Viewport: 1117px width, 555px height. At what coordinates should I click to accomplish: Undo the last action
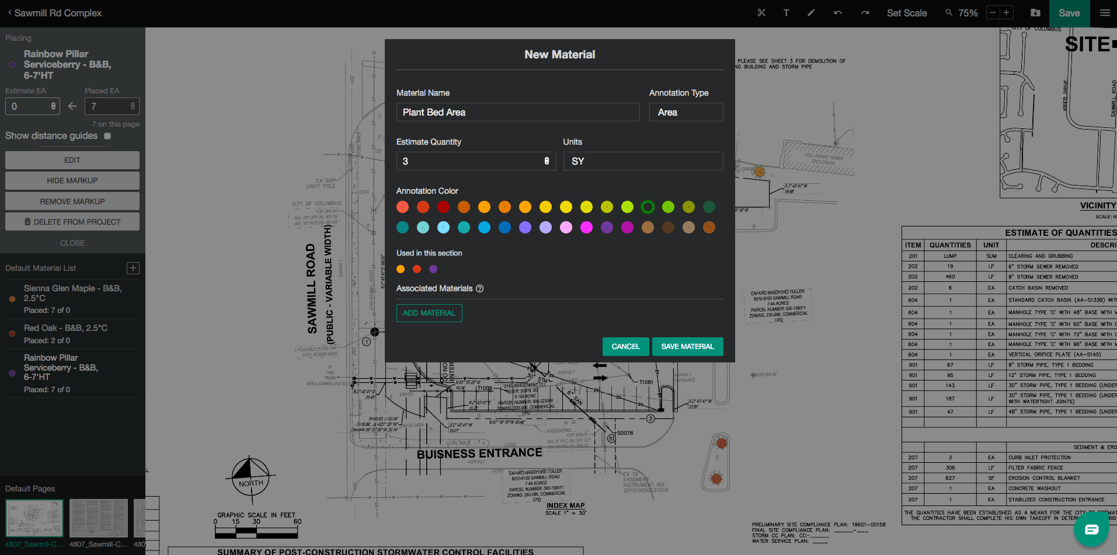click(838, 13)
